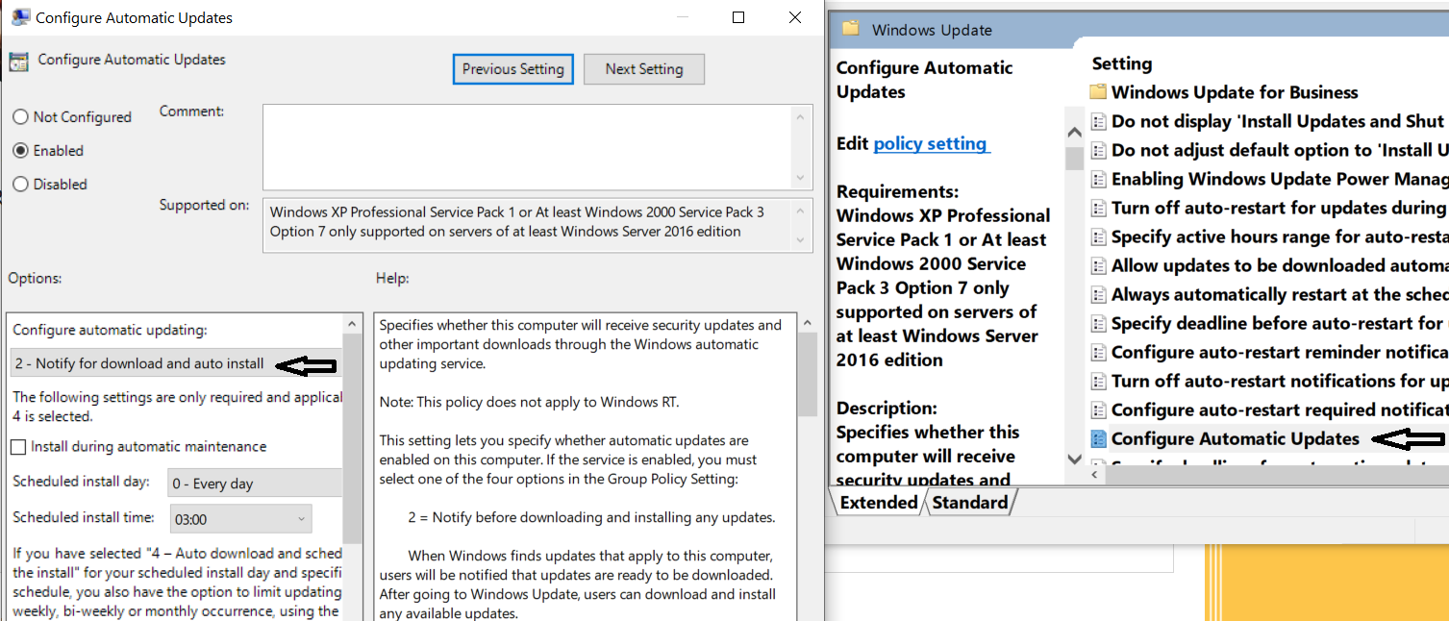Click the Comment box scroll up arrow

point(800,116)
